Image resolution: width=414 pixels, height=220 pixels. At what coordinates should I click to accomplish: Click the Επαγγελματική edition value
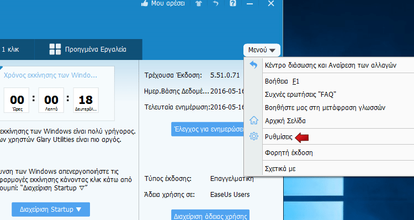pos(232,179)
